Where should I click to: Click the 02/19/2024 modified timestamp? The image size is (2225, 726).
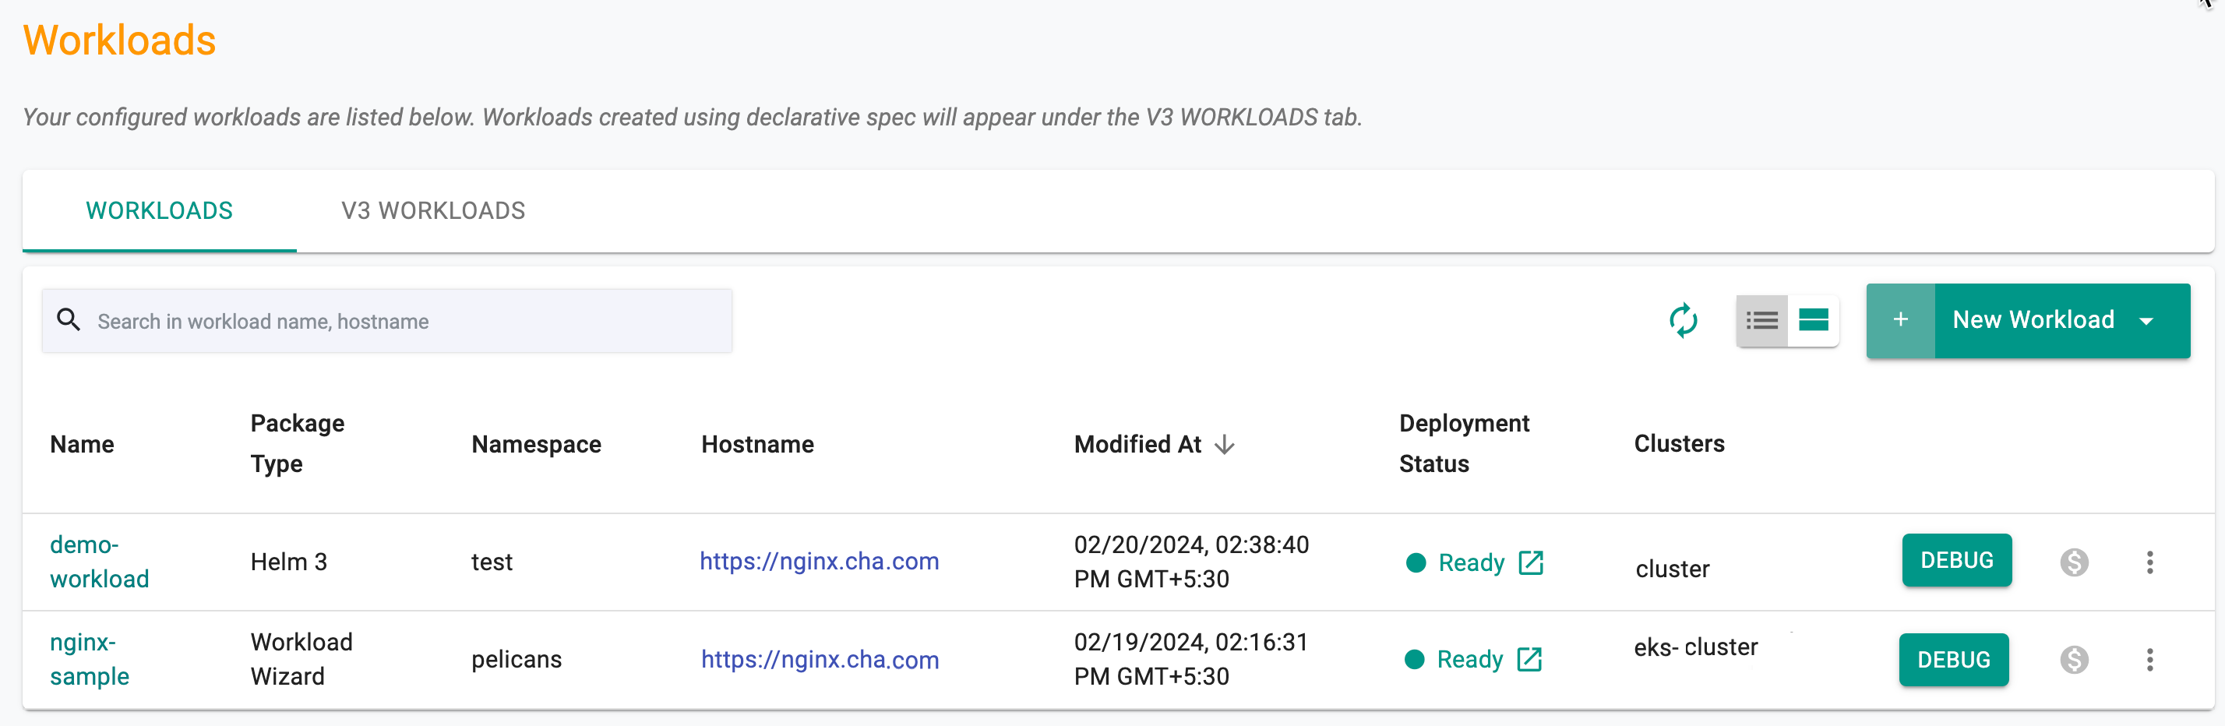click(x=1191, y=660)
